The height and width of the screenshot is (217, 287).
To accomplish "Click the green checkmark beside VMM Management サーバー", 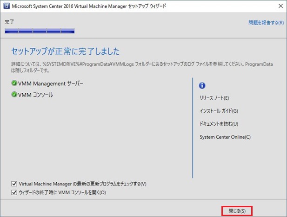I will tap(14, 83).
